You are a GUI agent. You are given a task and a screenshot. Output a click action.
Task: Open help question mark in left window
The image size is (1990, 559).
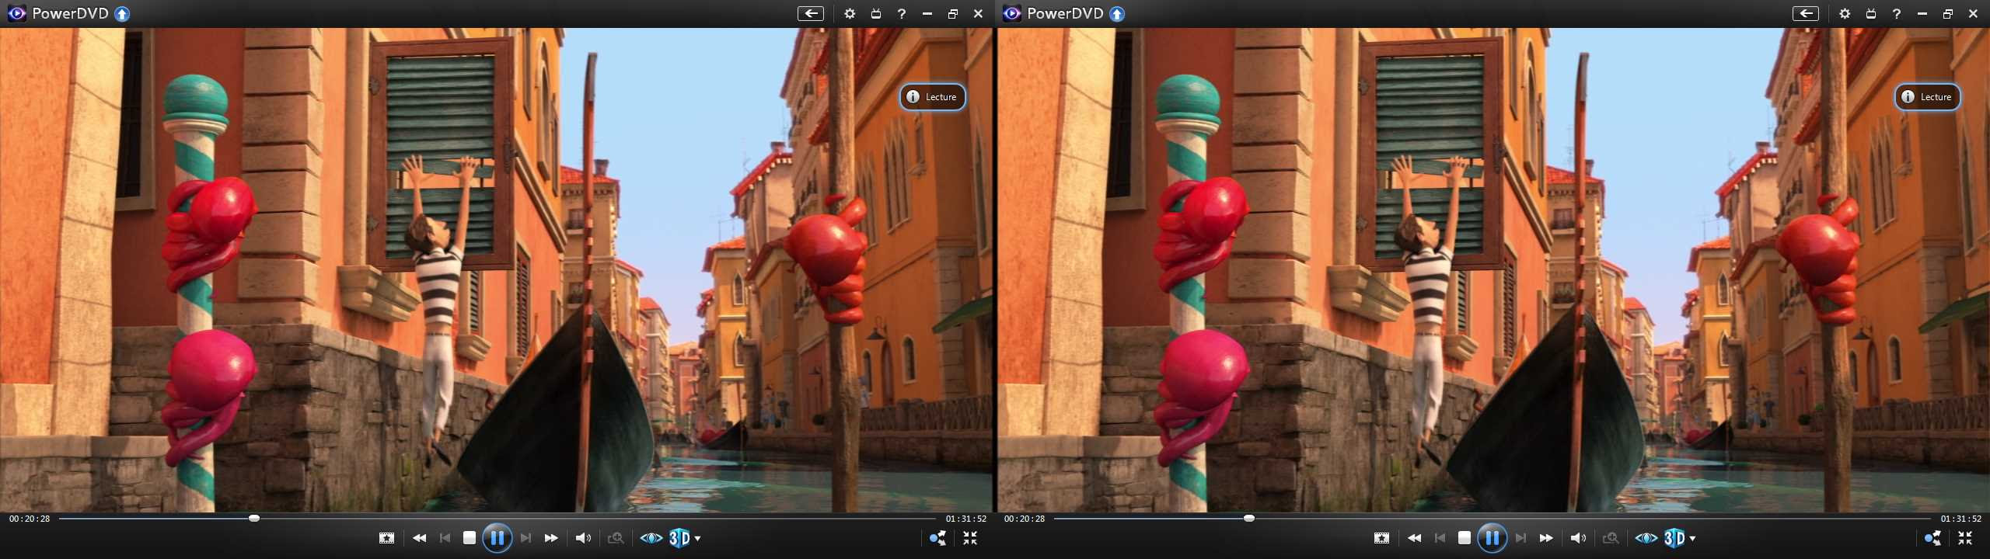902,13
